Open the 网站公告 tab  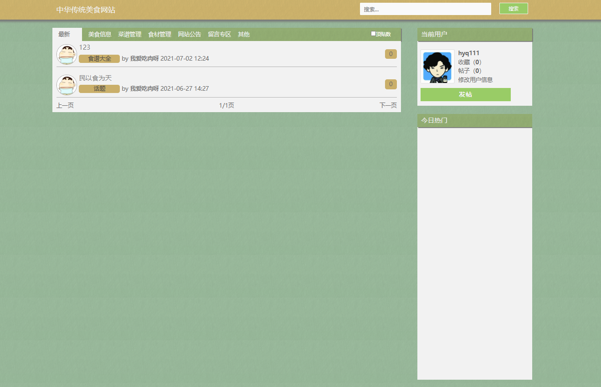click(x=190, y=34)
